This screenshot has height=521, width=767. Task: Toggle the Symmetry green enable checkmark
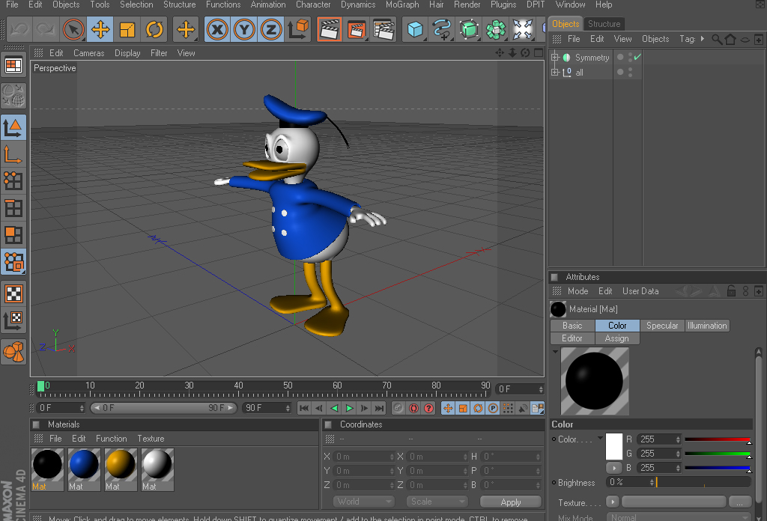click(x=637, y=57)
